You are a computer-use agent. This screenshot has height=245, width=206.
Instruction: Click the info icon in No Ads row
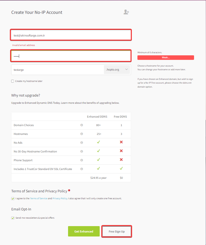(x=82, y=143)
